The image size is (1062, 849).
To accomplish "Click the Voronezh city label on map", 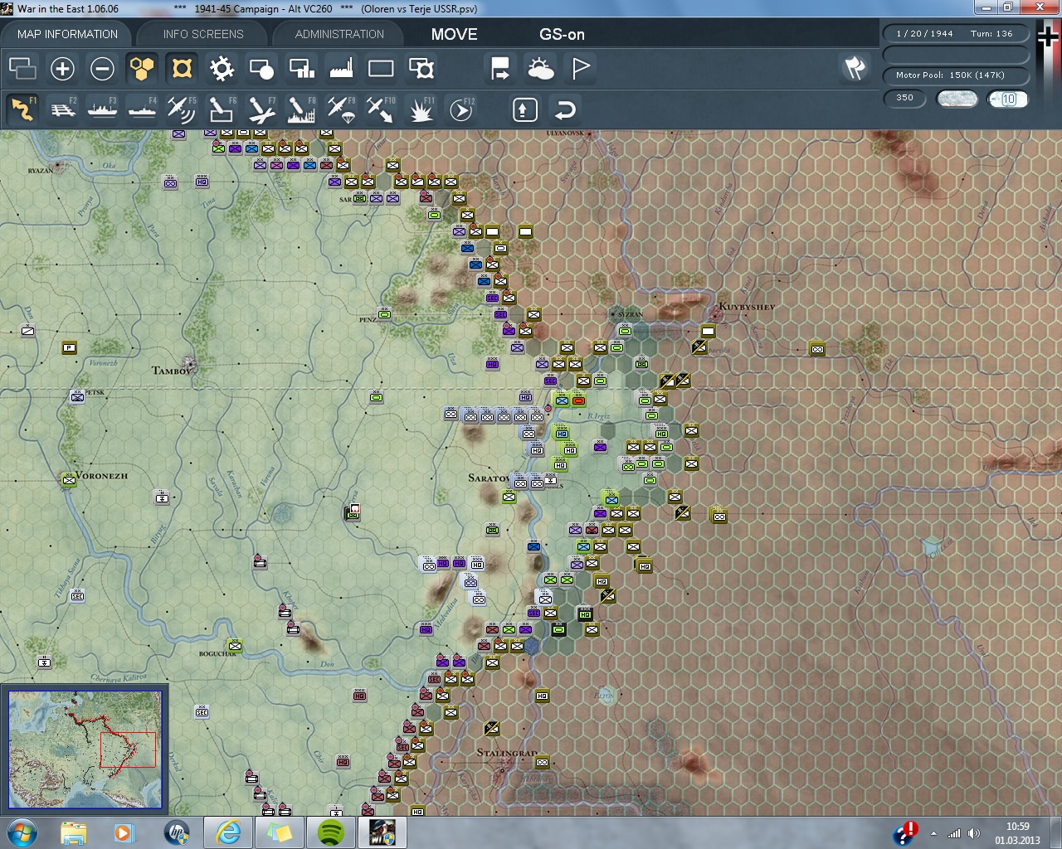I will (102, 476).
